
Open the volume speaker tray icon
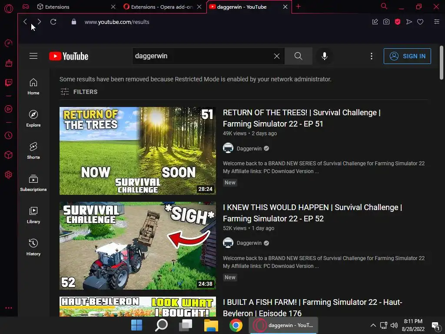point(394,325)
